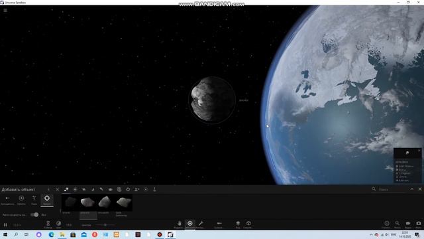This screenshot has height=239, width=424.
Task: Open the notification center in the taskbar
Action: (x=417, y=234)
